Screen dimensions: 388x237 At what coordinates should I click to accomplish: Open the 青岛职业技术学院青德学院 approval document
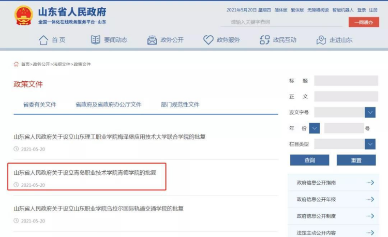point(85,172)
